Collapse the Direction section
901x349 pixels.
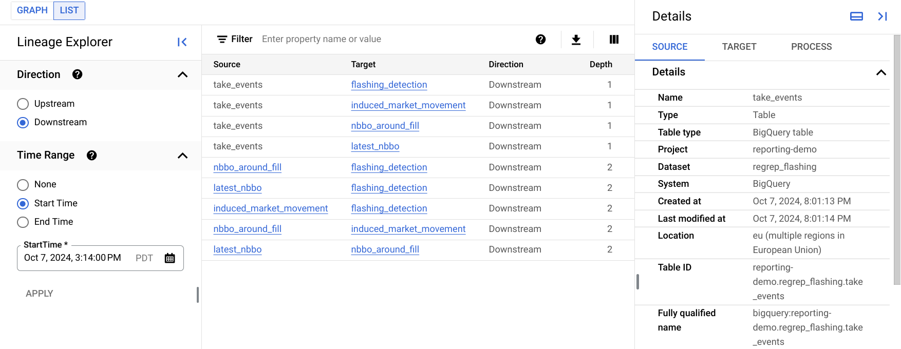(182, 75)
